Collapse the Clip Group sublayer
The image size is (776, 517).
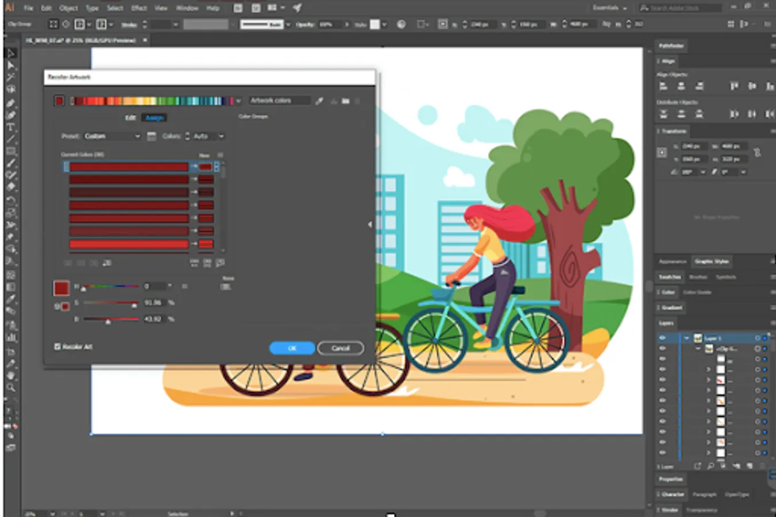coord(698,349)
